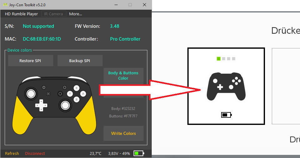Select the Pro Controller silhouette in Switch screen
300x158 pixels.
(x=226, y=86)
